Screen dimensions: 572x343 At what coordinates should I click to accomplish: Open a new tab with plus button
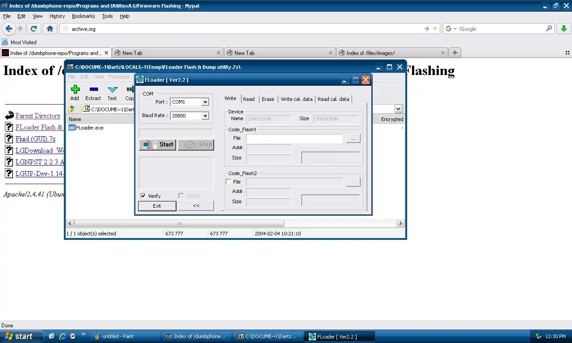click(x=454, y=53)
